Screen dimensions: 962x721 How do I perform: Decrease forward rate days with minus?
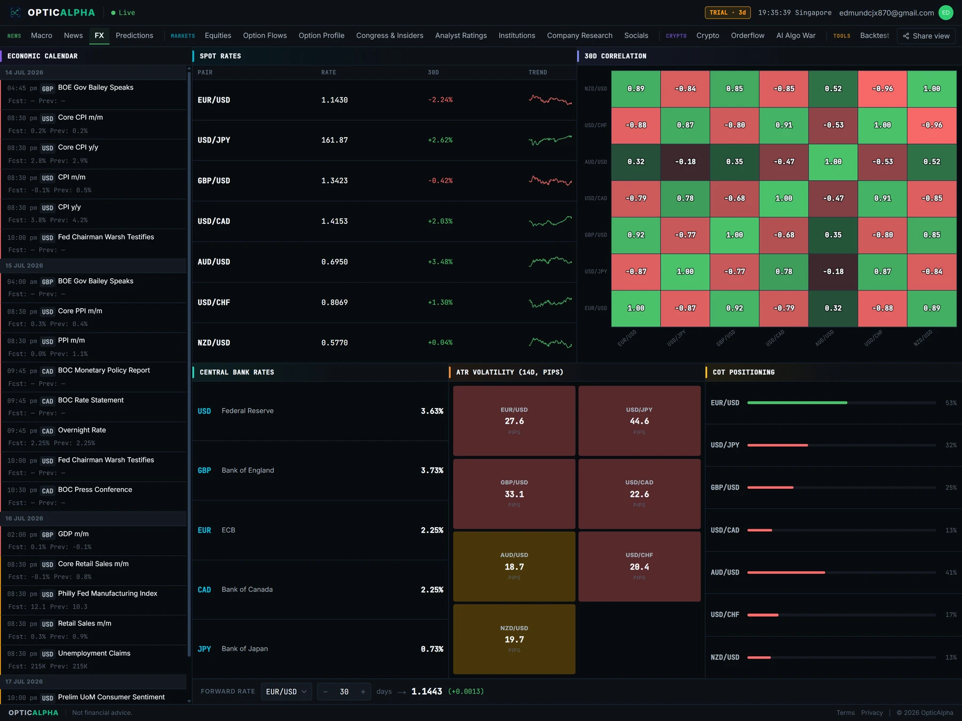pyautogui.click(x=325, y=692)
